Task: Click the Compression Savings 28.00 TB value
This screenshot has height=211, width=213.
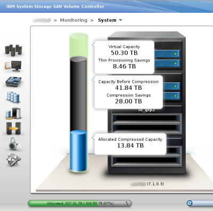Action: pyautogui.click(x=128, y=101)
